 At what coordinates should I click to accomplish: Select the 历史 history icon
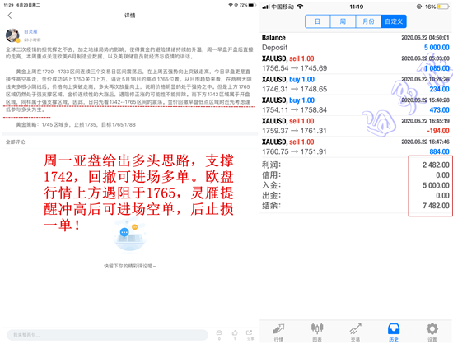click(394, 332)
